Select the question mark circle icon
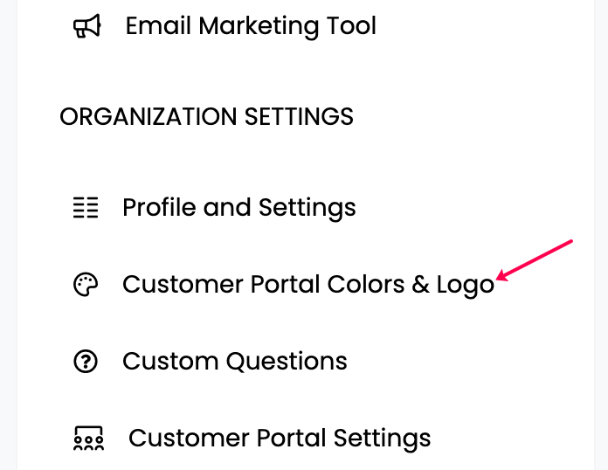Image resolution: width=608 pixels, height=470 pixels. [86, 362]
